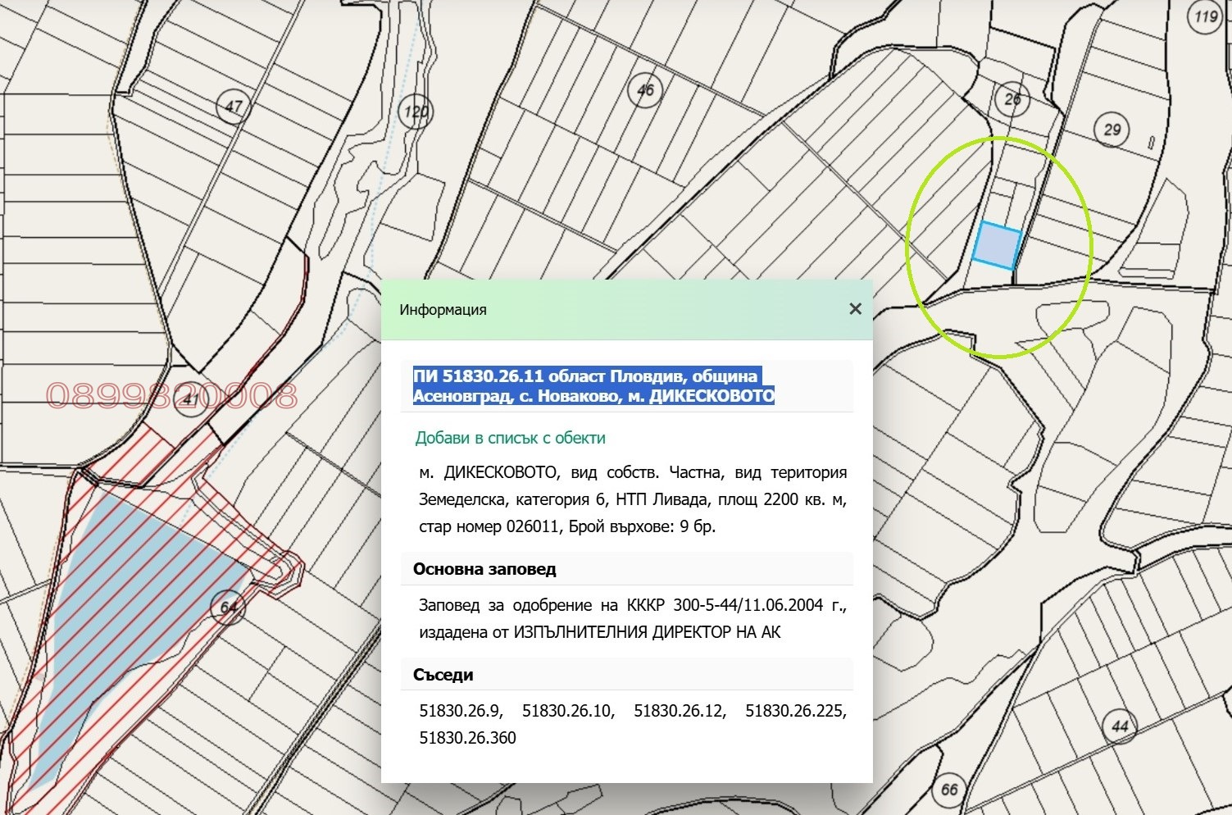
Task: Click the 'Основна заповед' section header
Action: (x=484, y=569)
